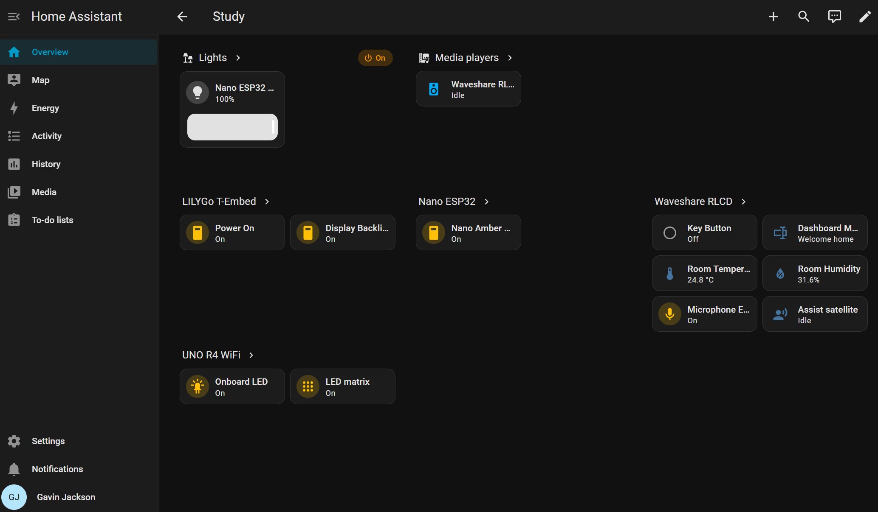Viewport: 878px width, 512px height.
Task: Click the Media players section icon
Action: click(424, 58)
